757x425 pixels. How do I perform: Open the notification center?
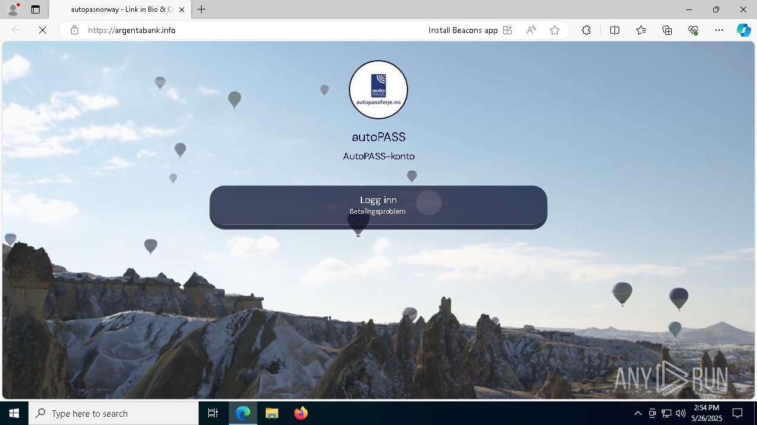(737, 413)
